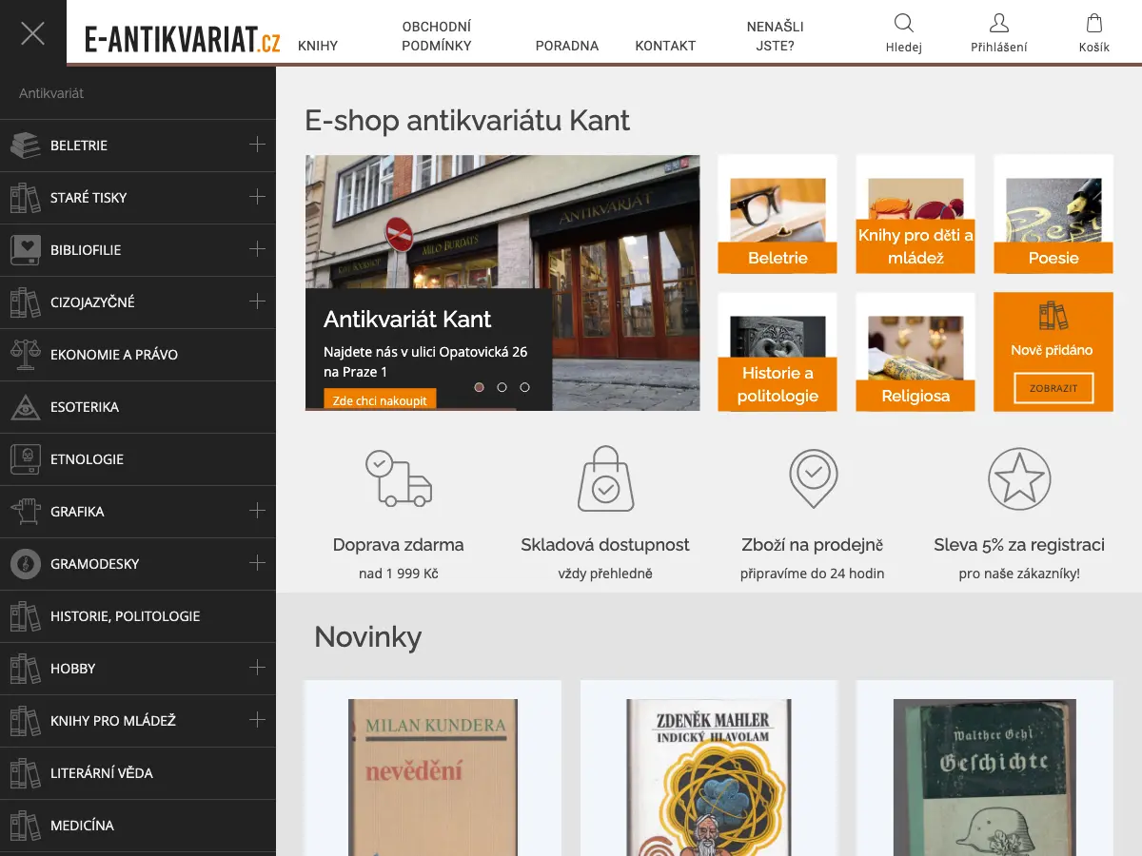Viewport: 1142px width, 856px height.
Task: Click the Hobby books icon
Action: pos(25,669)
